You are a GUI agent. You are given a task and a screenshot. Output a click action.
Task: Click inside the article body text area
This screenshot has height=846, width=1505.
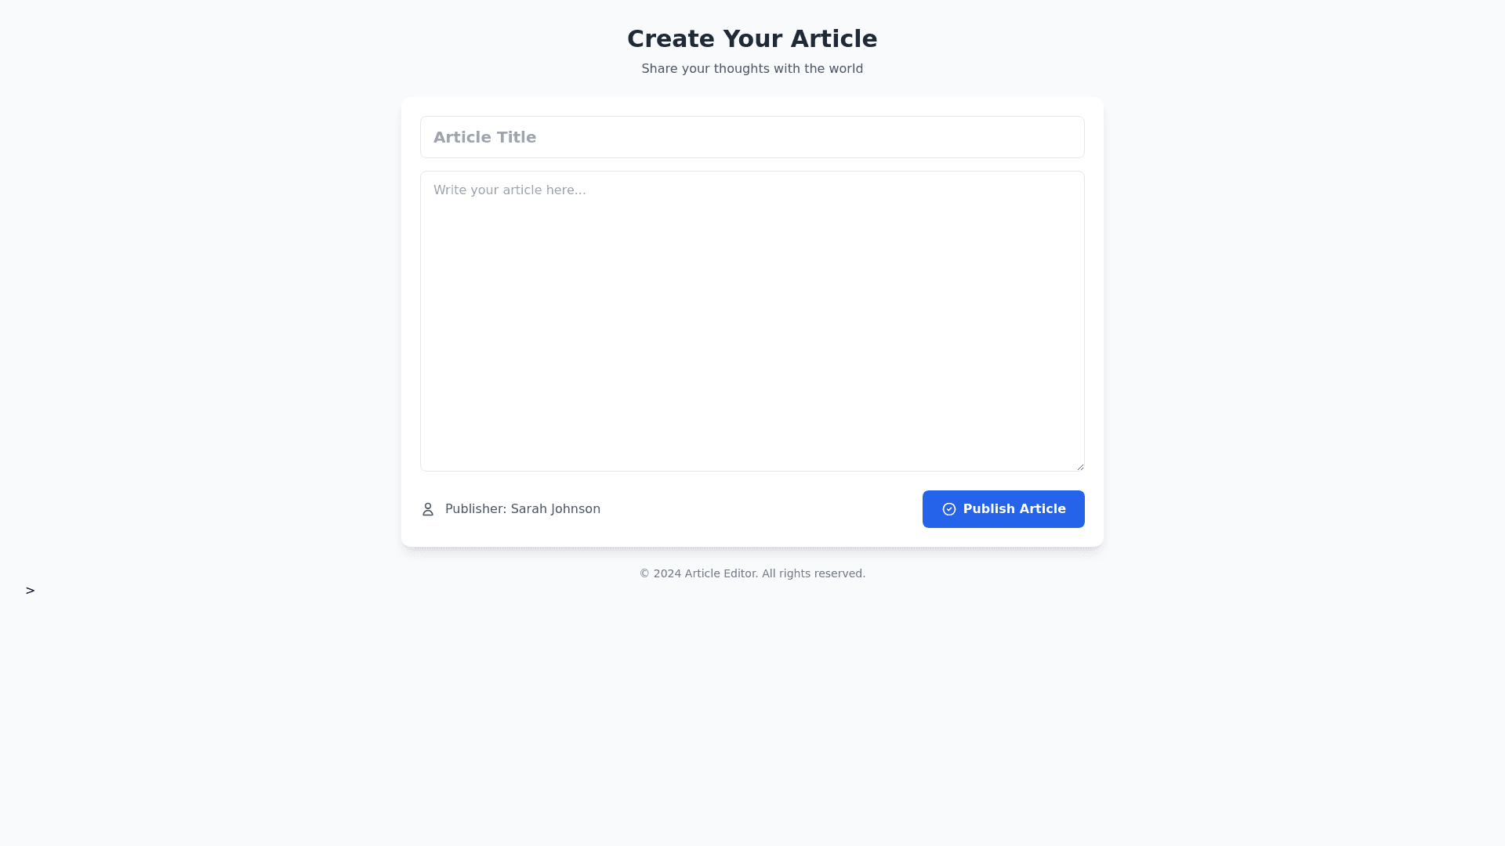pos(752,329)
